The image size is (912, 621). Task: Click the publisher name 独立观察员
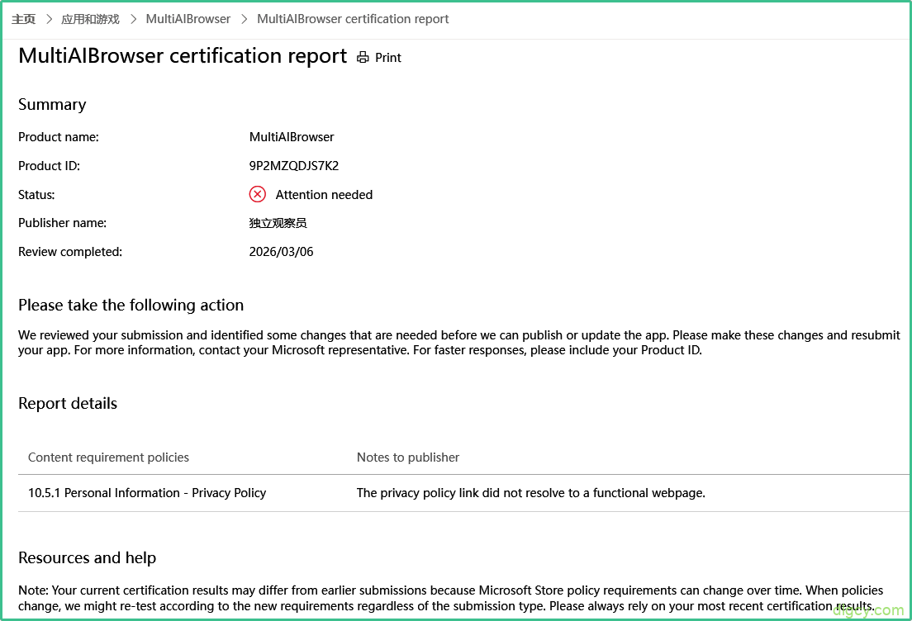click(278, 223)
